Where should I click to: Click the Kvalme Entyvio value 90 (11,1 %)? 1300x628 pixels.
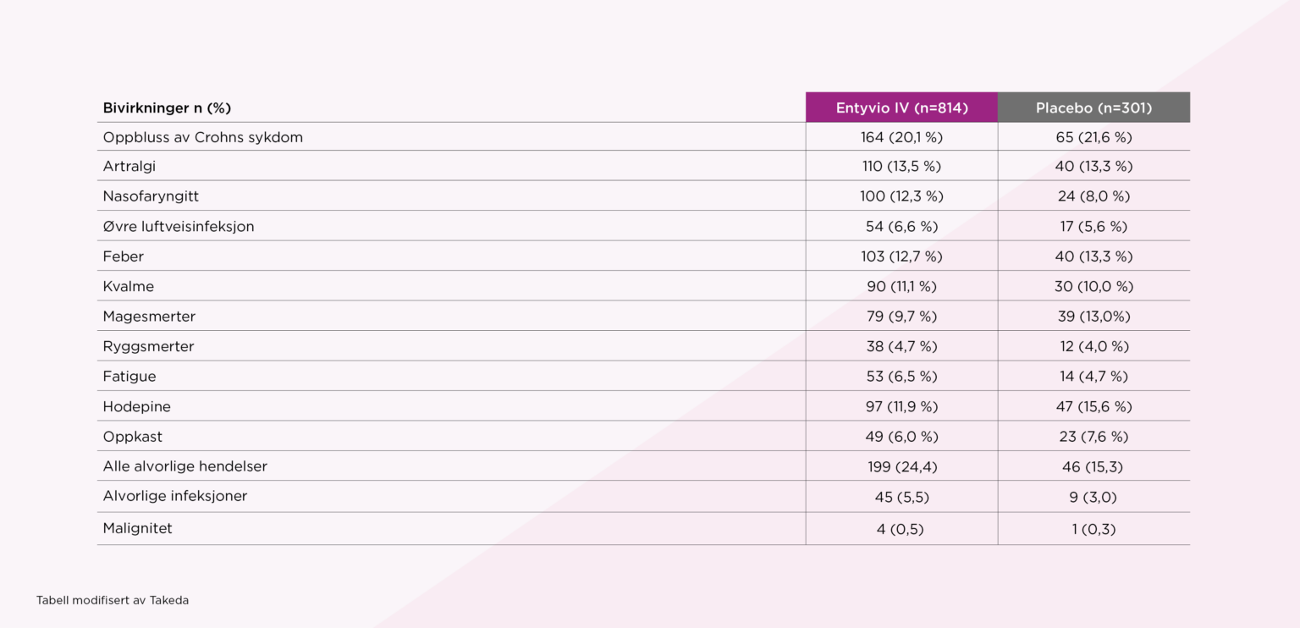pos(901,287)
